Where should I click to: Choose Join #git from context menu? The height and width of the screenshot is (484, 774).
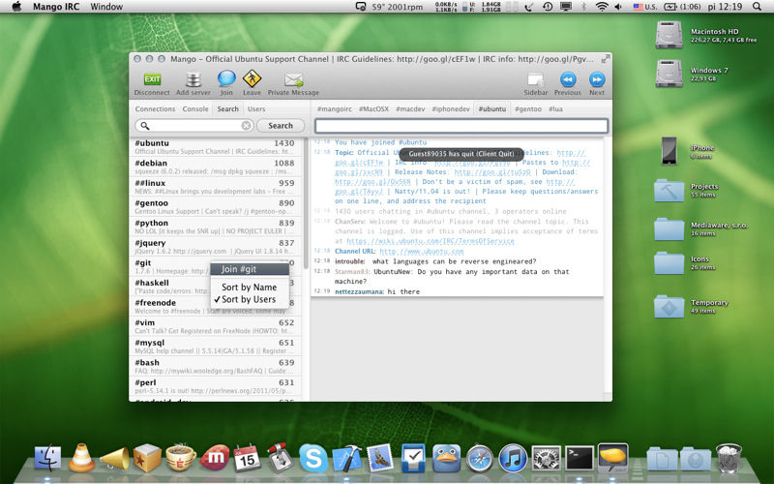(x=250, y=269)
